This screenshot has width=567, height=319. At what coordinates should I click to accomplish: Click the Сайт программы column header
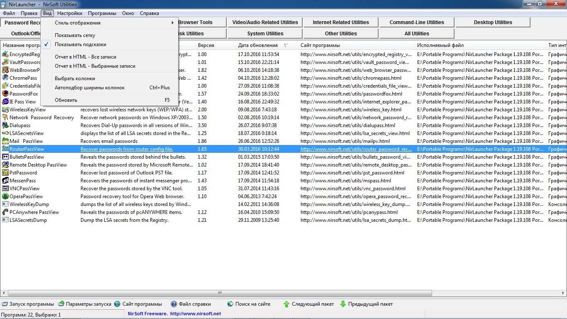click(356, 45)
